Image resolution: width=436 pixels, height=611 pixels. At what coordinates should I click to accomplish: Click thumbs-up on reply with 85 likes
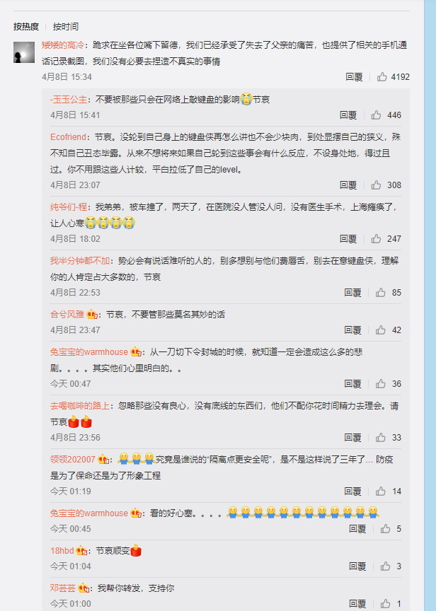[381, 292]
